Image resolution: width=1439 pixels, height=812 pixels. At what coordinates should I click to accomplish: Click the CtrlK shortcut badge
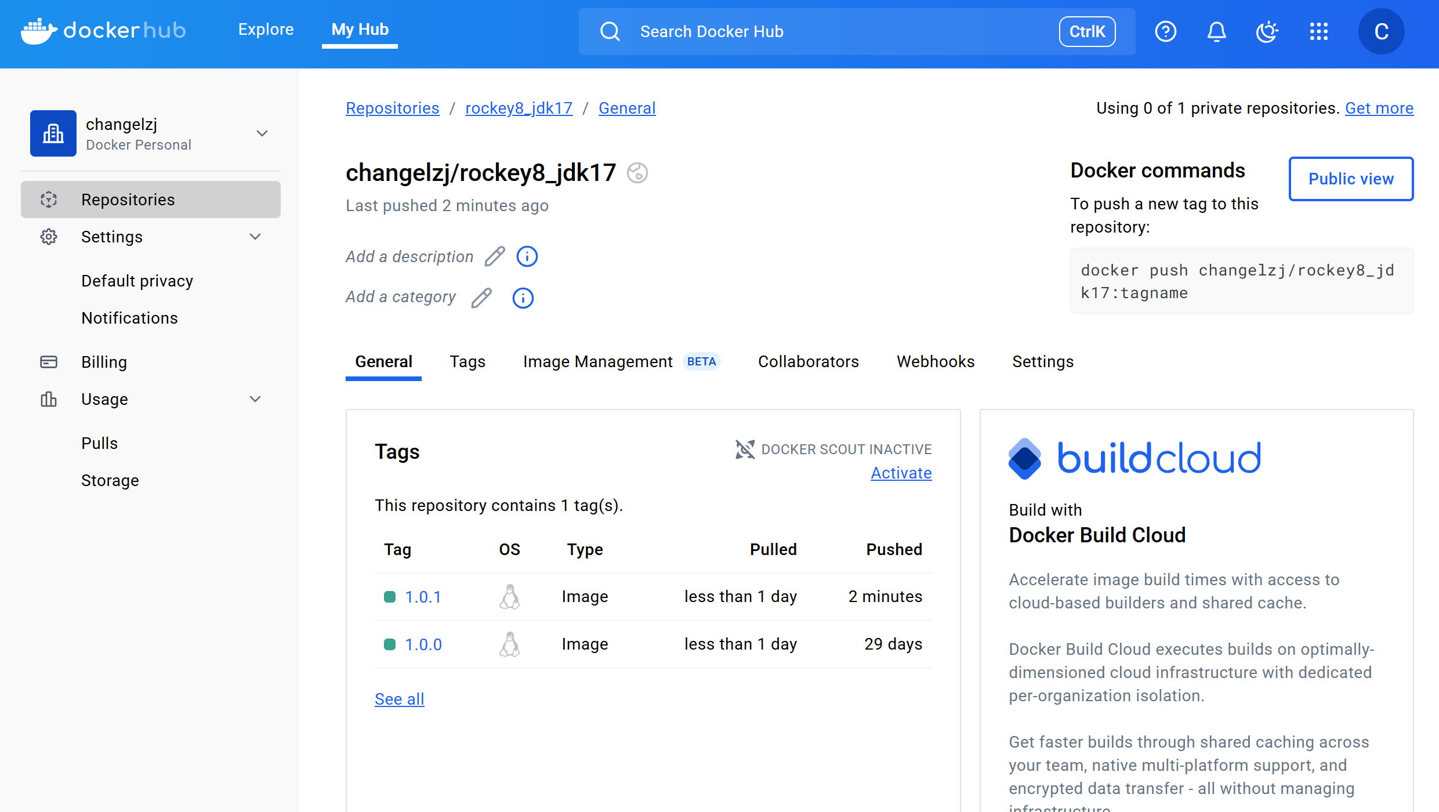[1087, 31]
